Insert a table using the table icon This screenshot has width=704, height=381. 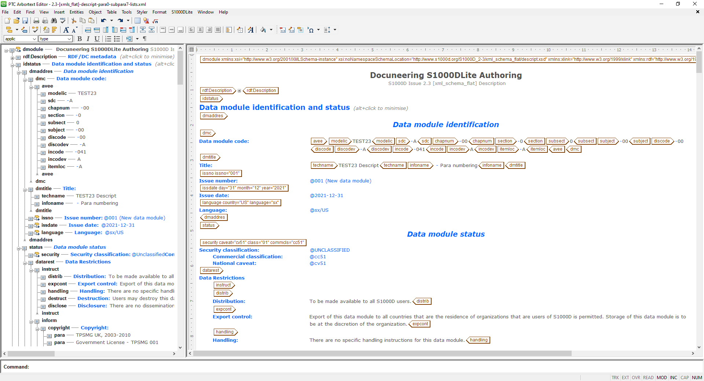click(x=137, y=21)
